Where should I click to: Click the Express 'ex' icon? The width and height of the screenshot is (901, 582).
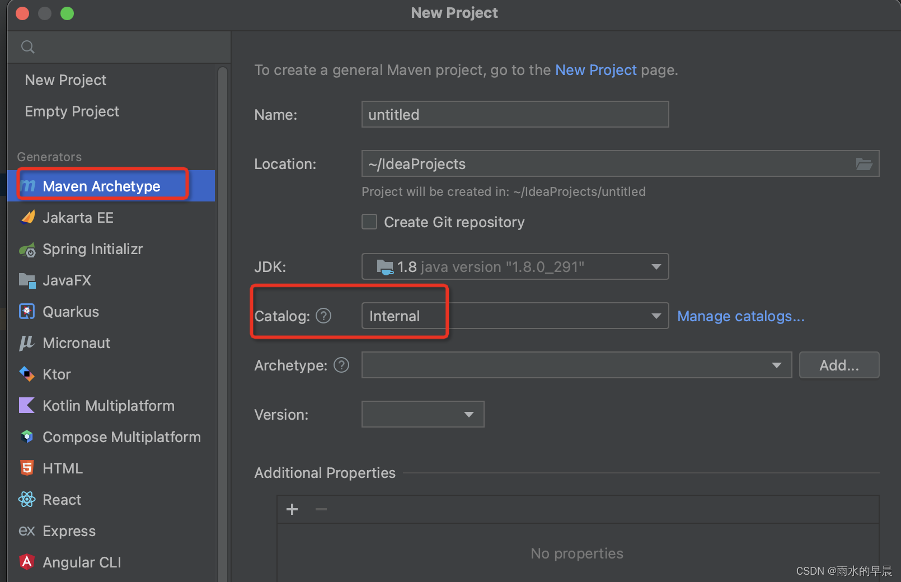click(27, 531)
